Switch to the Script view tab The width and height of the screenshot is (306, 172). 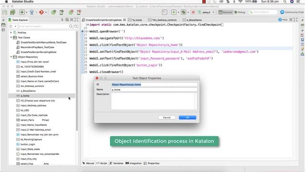pos(102,163)
